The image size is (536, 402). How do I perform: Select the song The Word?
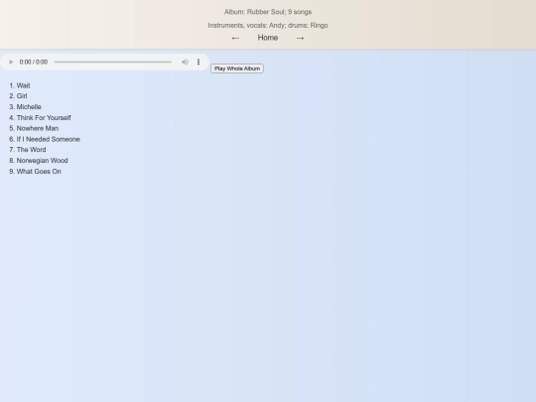31,150
